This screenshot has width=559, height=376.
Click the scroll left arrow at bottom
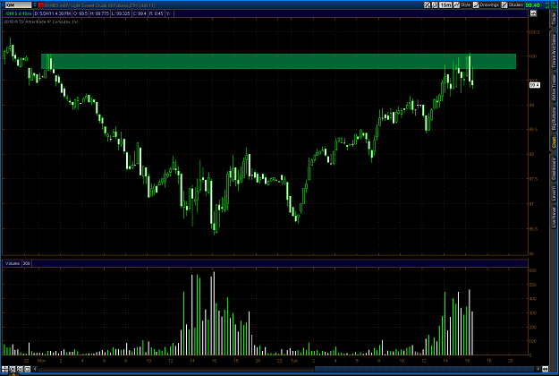[x=35, y=369]
